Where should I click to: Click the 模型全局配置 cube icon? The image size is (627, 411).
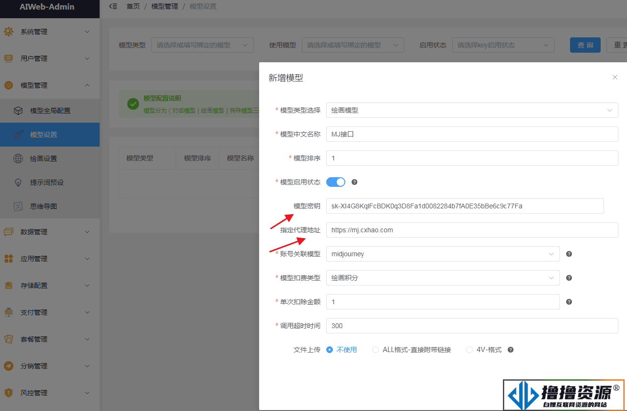18,111
